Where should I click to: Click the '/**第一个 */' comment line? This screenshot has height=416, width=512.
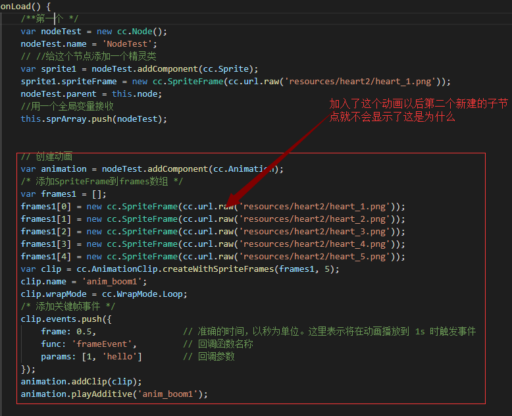pyautogui.click(x=49, y=18)
